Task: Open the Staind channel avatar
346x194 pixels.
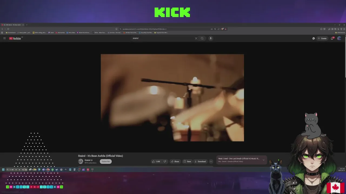Action: coord(81,161)
